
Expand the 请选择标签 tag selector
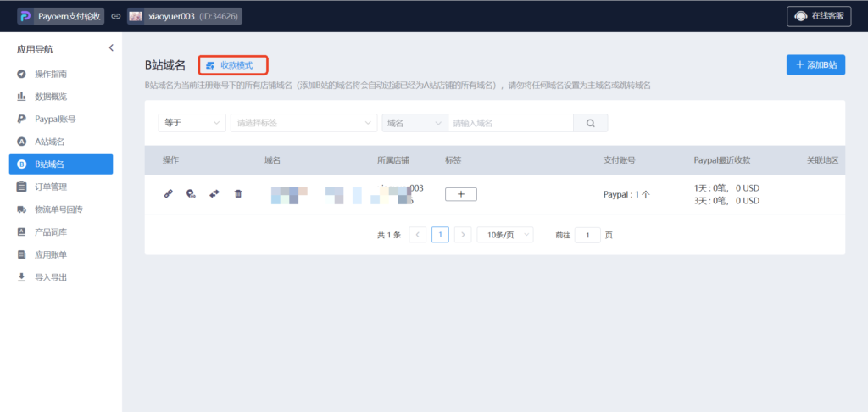303,123
